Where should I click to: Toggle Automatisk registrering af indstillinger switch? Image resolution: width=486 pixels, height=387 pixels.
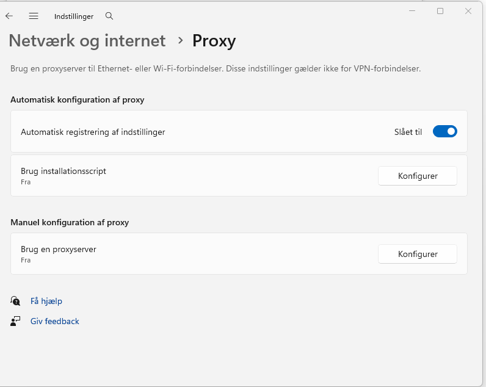coord(444,131)
